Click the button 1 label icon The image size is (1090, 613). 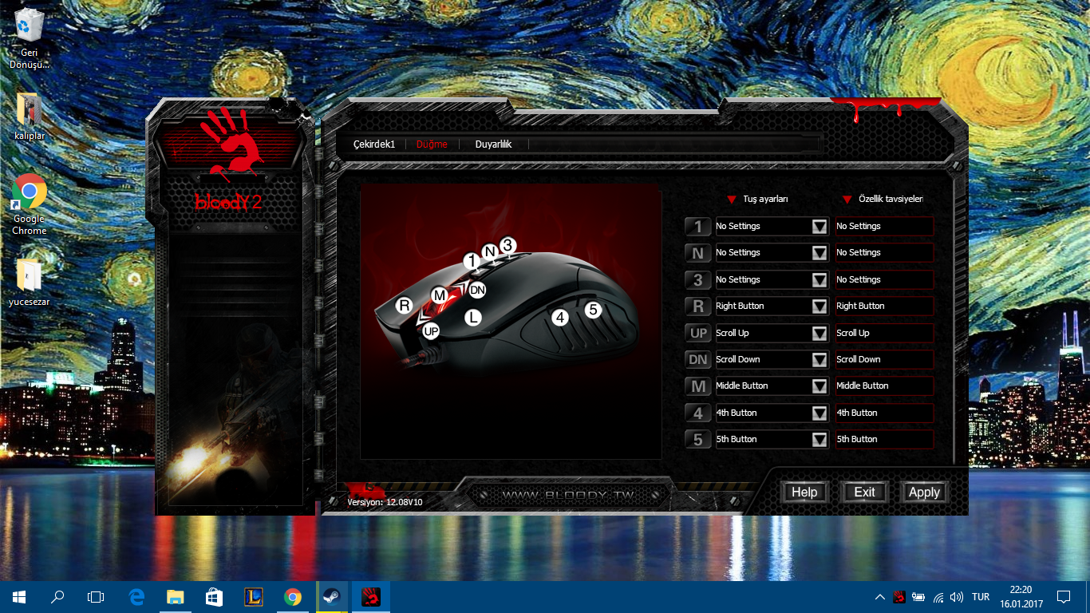pyautogui.click(x=698, y=227)
